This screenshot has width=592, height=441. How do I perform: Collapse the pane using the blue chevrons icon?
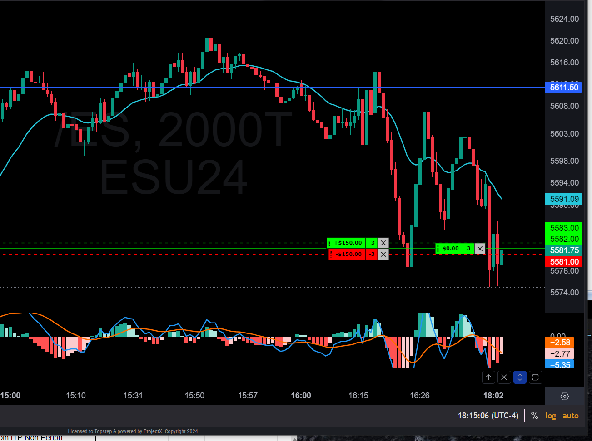click(520, 377)
